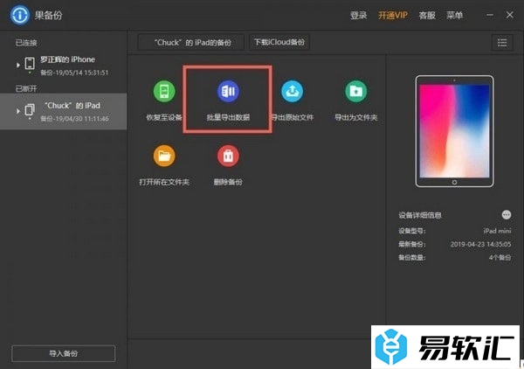Click the 导入备份 import backup button
Viewport: 524px width, 369px height.
(x=64, y=353)
